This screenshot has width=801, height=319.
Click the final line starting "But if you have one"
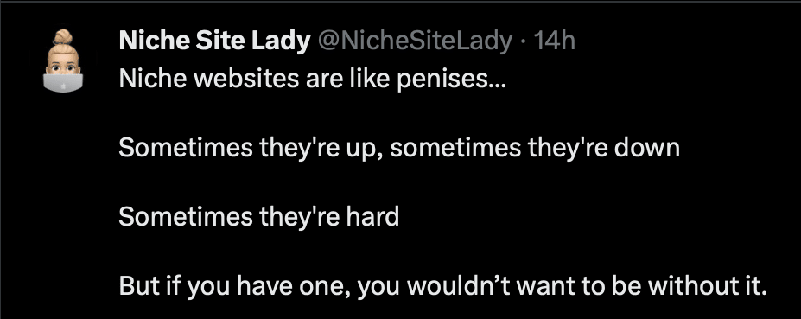coord(443,286)
